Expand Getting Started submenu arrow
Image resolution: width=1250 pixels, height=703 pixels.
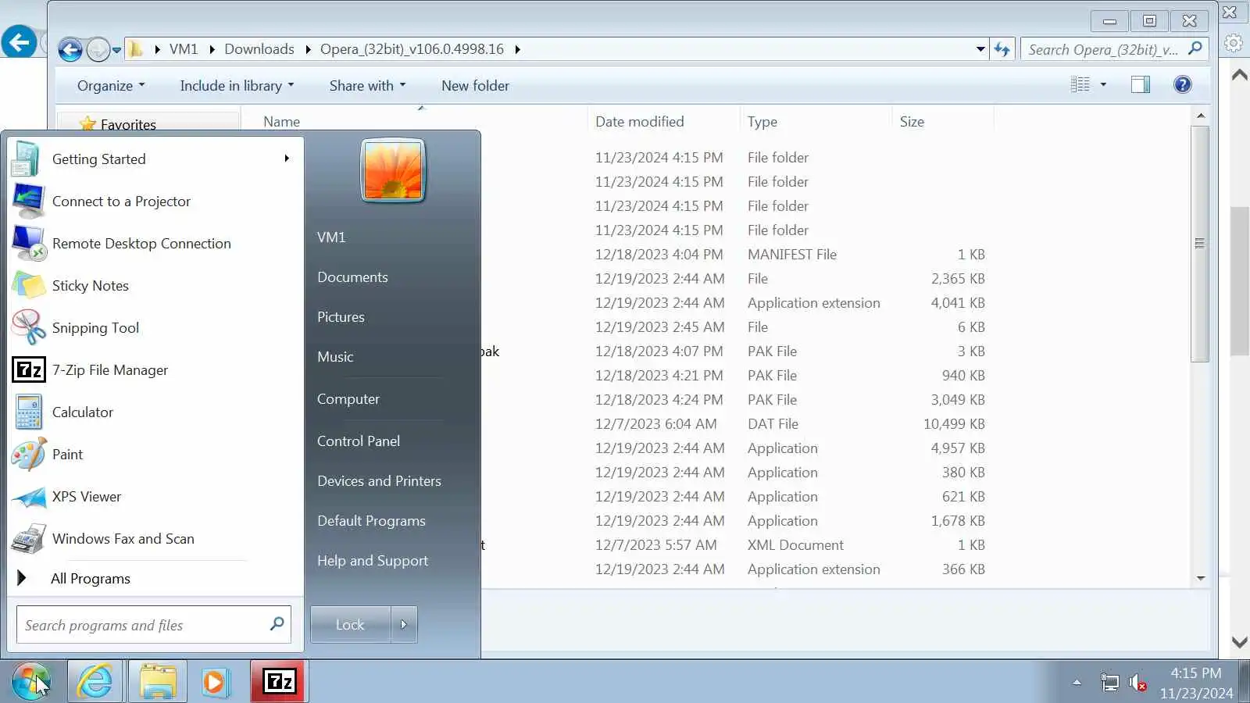(287, 159)
